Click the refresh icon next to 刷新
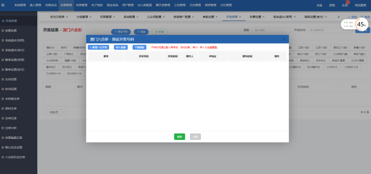The width and height of the screenshot is (371, 174). click(349, 17)
